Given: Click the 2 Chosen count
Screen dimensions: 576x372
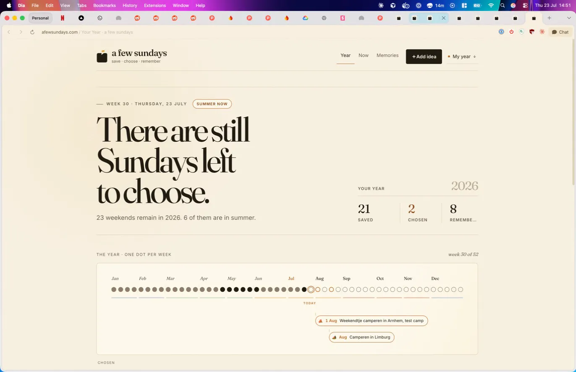Looking at the screenshot, I should click(417, 213).
